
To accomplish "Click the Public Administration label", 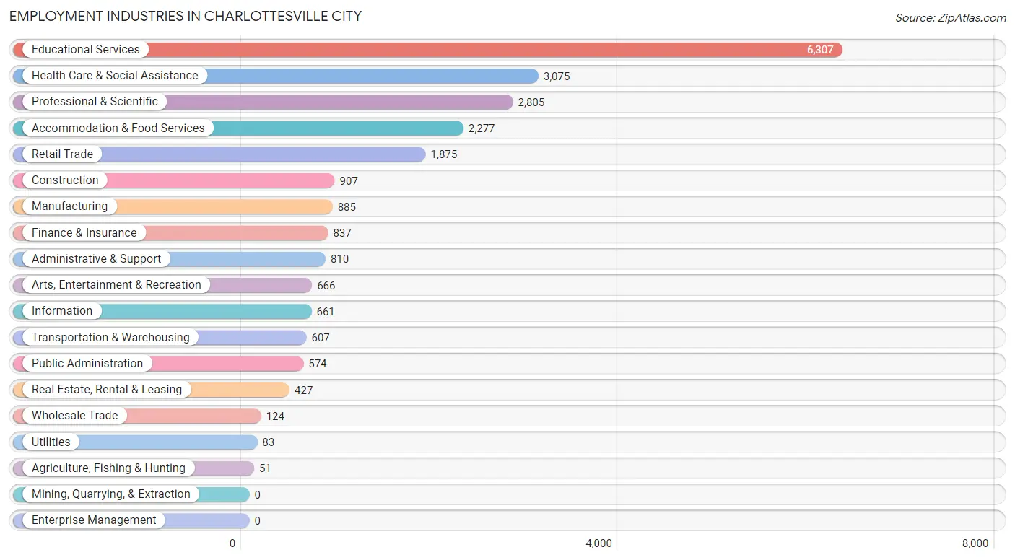I will coord(87,363).
